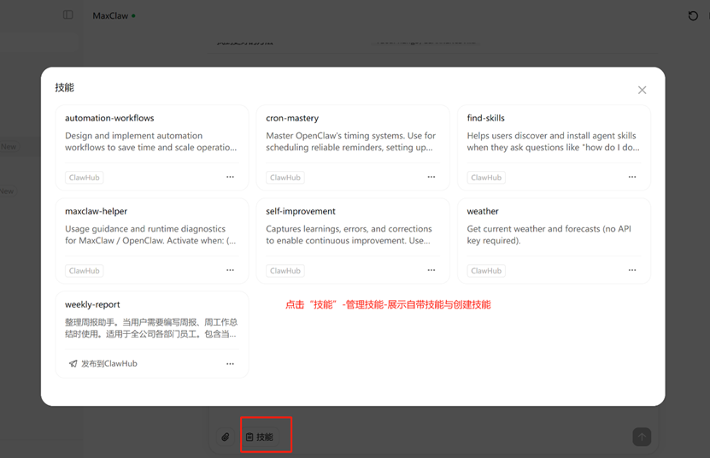Click the 技能 button below the dialog
This screenshot has height=458, width=710.
click(260, 437)
